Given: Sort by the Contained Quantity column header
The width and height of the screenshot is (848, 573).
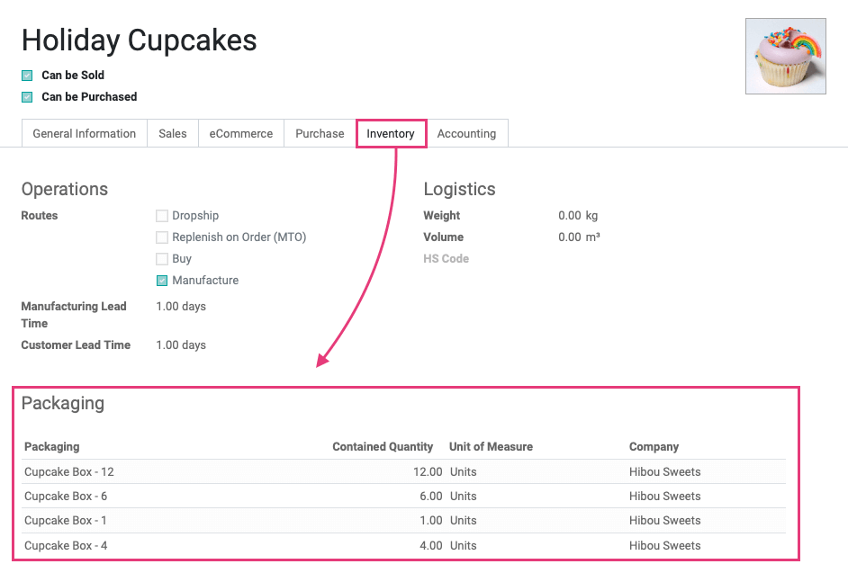Looking at the screenshot, I should (x=383, y=446).
